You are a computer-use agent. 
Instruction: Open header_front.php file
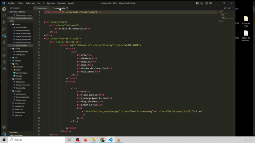click(23, 85)
